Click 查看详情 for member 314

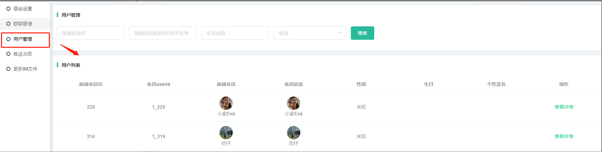click(x=564, y=136)
